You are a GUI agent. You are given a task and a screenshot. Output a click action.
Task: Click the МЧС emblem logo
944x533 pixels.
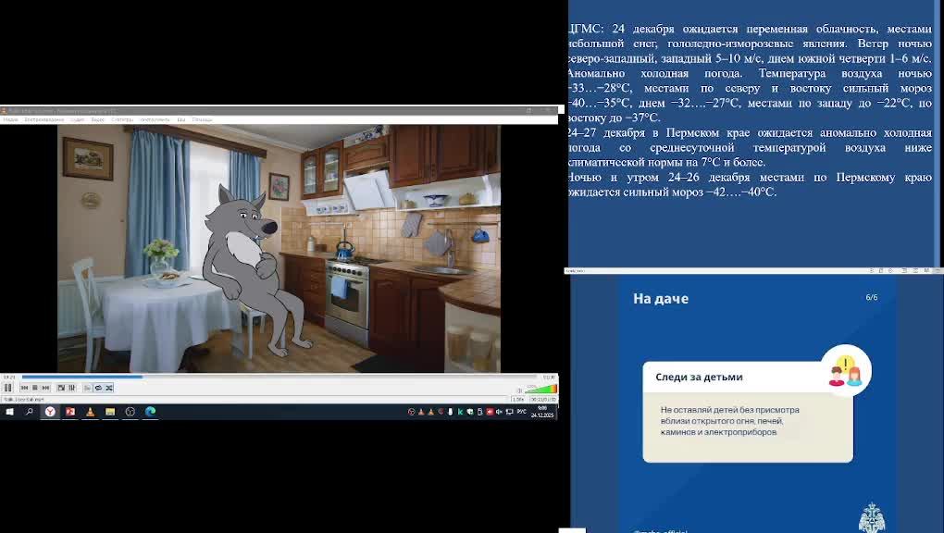(x=872, y=517)
